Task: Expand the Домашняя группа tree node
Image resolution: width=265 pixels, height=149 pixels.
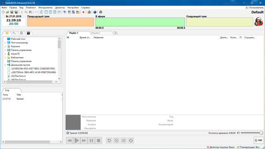Action: [x=5, y=65]
